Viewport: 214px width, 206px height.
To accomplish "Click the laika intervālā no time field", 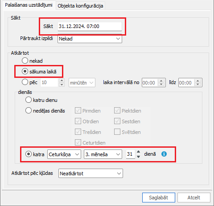I will (150, 83).
